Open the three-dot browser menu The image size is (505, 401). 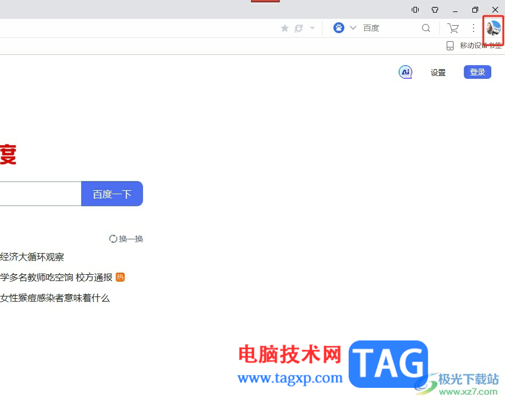pos(473,28)
